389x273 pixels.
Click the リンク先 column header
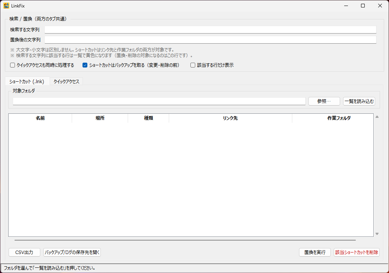230,118
